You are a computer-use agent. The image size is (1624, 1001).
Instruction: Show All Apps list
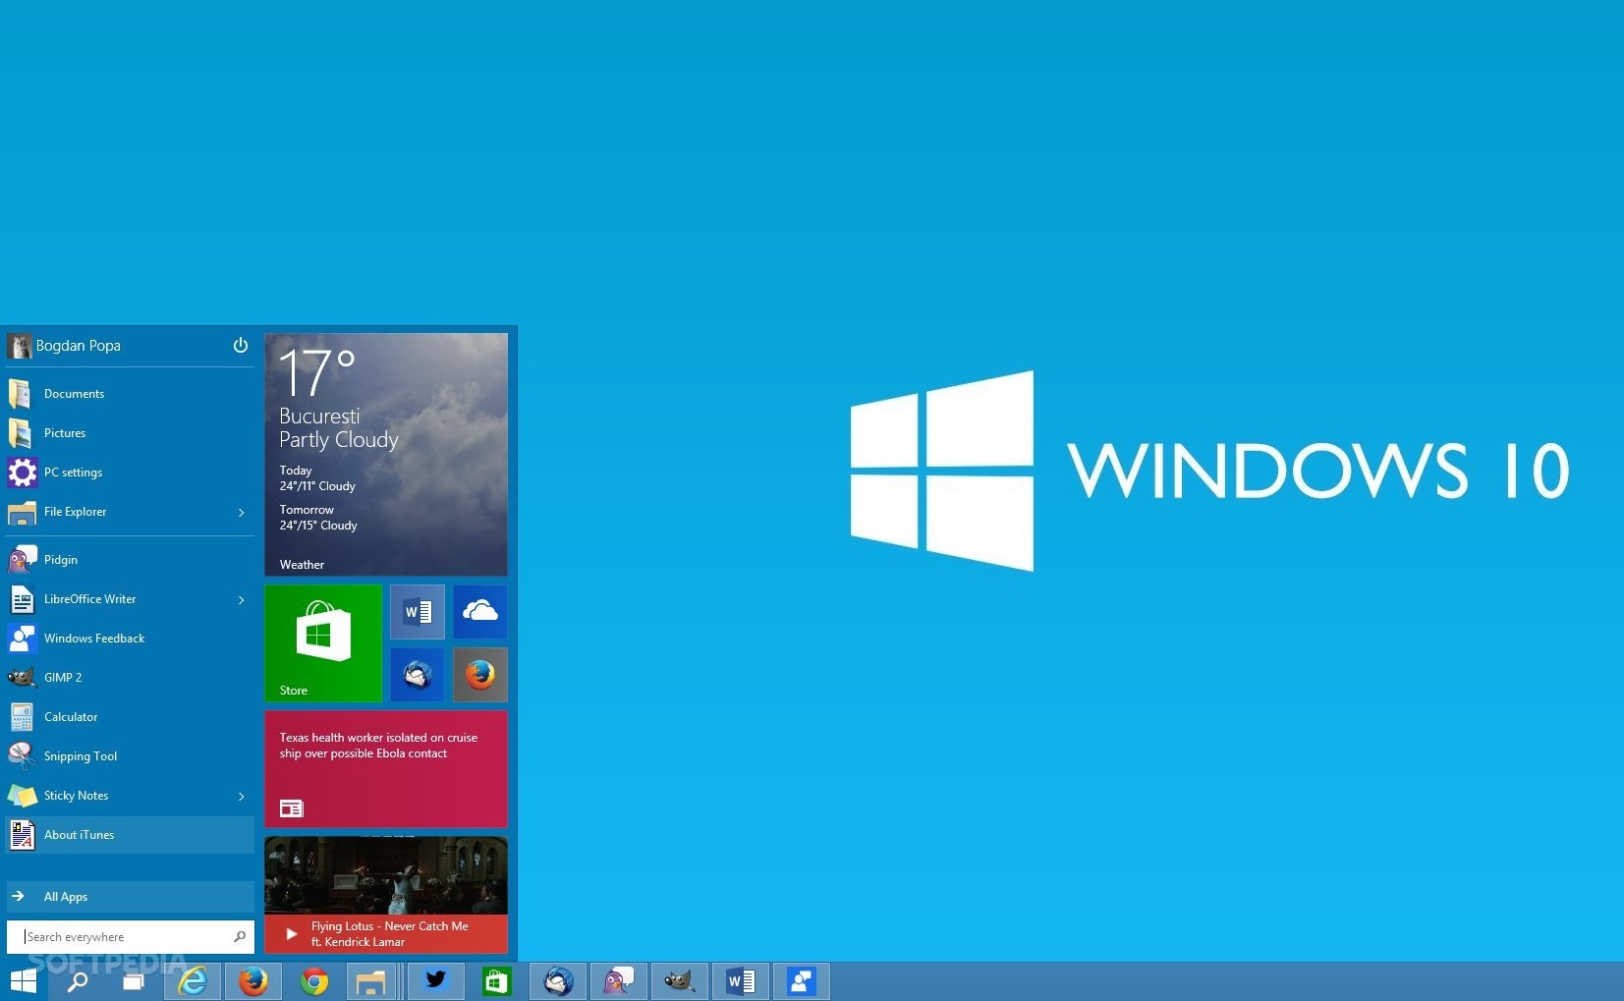pos(130,896)
